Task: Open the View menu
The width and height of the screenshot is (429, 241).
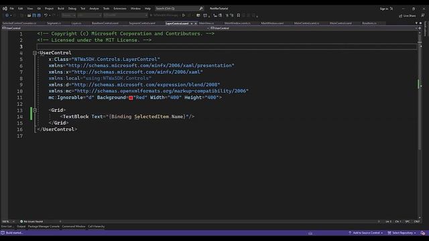Action: point(29,9)
